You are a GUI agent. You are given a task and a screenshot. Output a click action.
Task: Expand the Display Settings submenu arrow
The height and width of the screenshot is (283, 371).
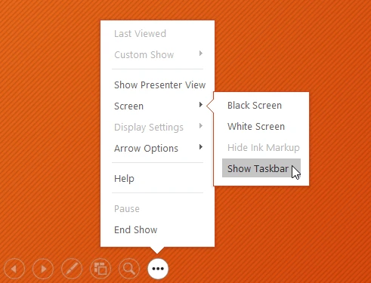(201, 126)
